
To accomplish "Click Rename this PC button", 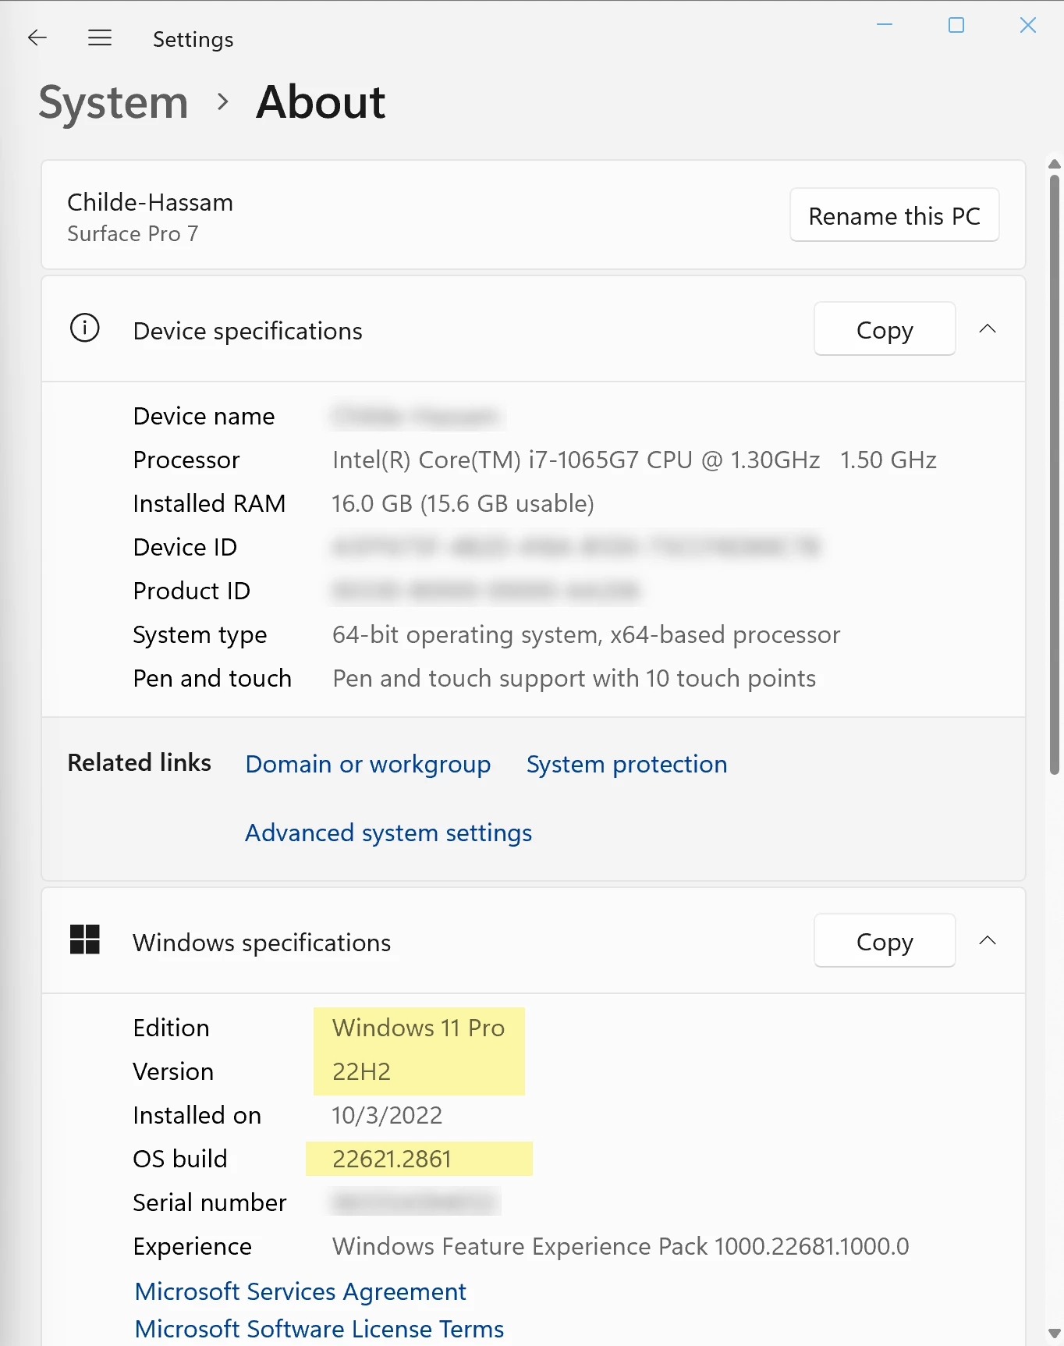I will click(895, 215).
